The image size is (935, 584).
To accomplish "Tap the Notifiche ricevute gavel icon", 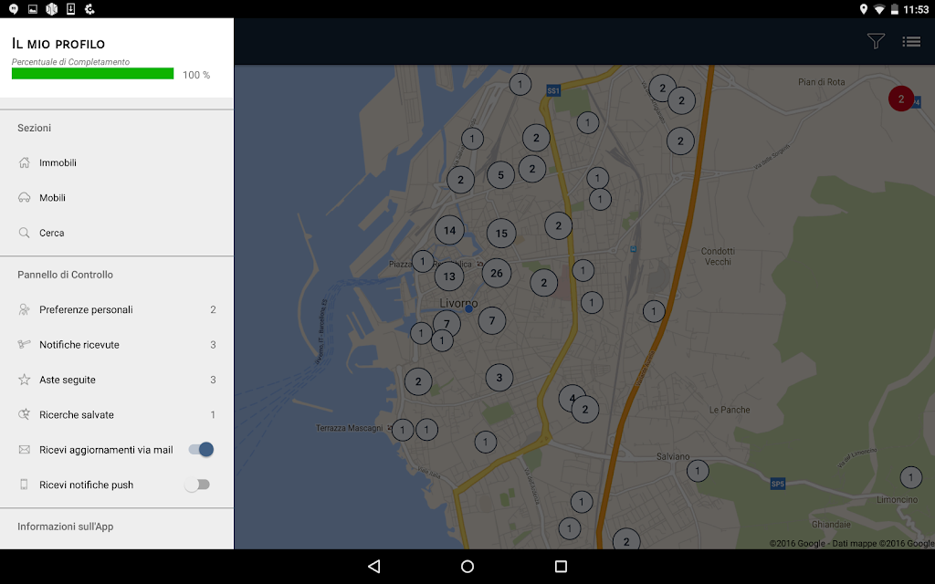I will point(24,344).
